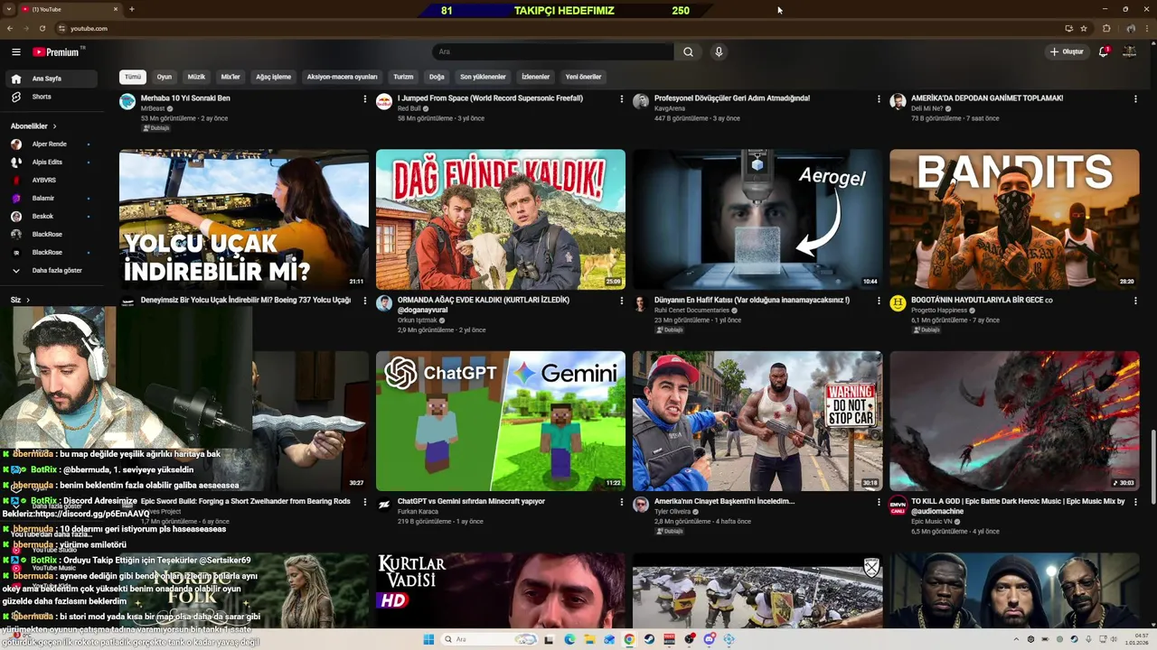Select the Tümü filter chip
Viewport: 1157px width, 650px height.
coord(133,77)
